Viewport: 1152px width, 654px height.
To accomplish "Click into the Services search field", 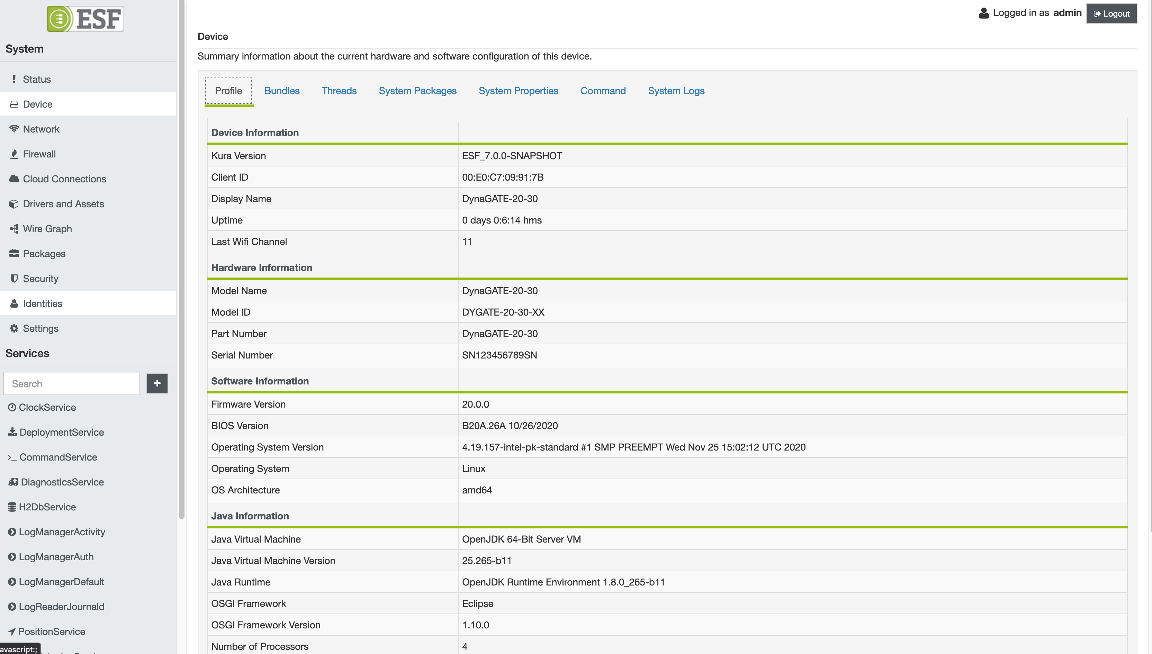I will [x=71, y=384].
